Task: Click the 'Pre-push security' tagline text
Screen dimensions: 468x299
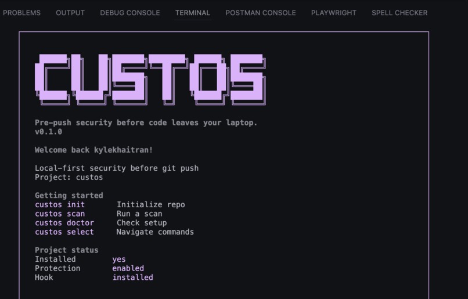Action: pos(146,123)
